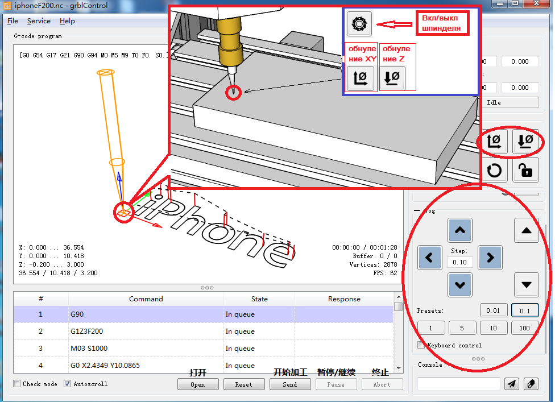Minimize the grblControl window
The image size is (555, 402).
pyautogui.click(x=500, y=3)
